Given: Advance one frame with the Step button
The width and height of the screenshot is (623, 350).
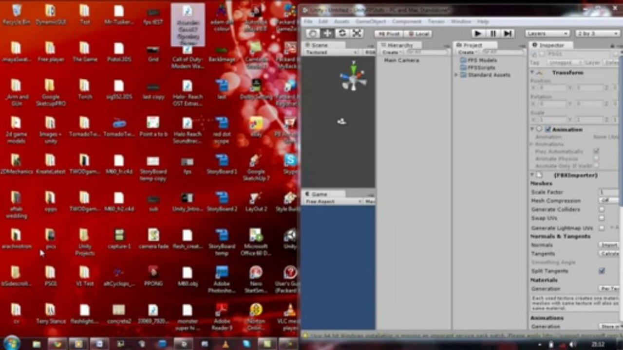Looking at the screenshot, I should (507, 33).
